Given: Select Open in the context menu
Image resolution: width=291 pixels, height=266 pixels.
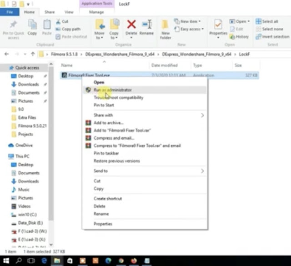Looking at the screenshot, I should pos(145,82).
